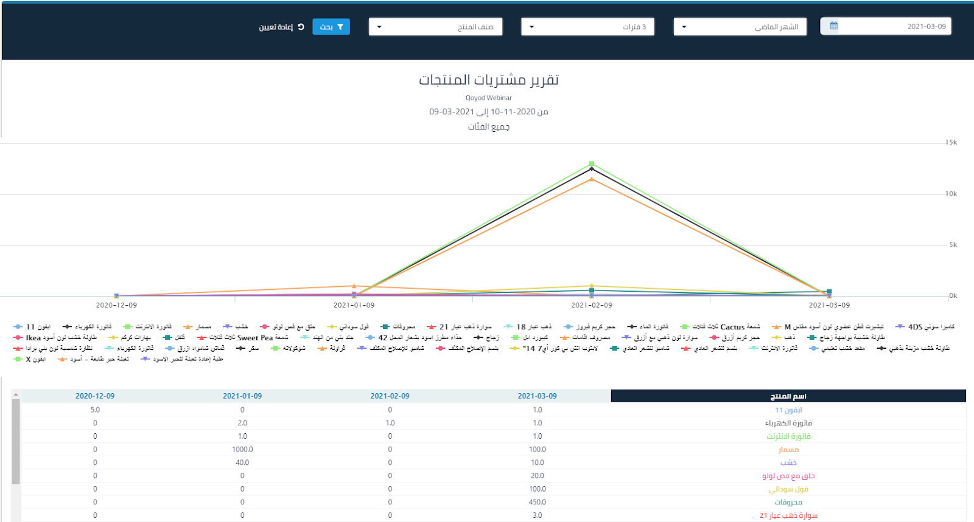Open the 3 فترات periods dropdown
The height and width of the screenshot is (522, 974).
coord(587,27)
